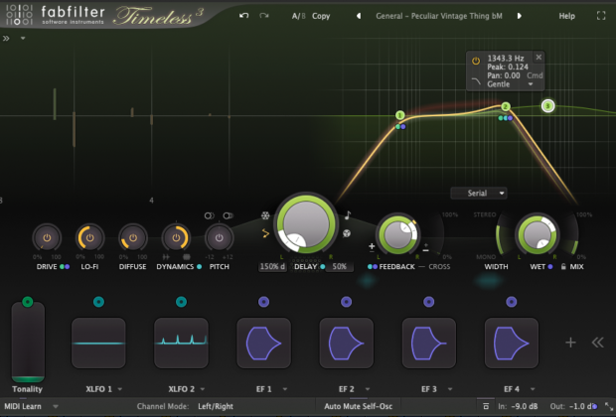The image size is (616, 417).
Task: Expand the EF 1 dropdown arrow
Action: [285, 389]
